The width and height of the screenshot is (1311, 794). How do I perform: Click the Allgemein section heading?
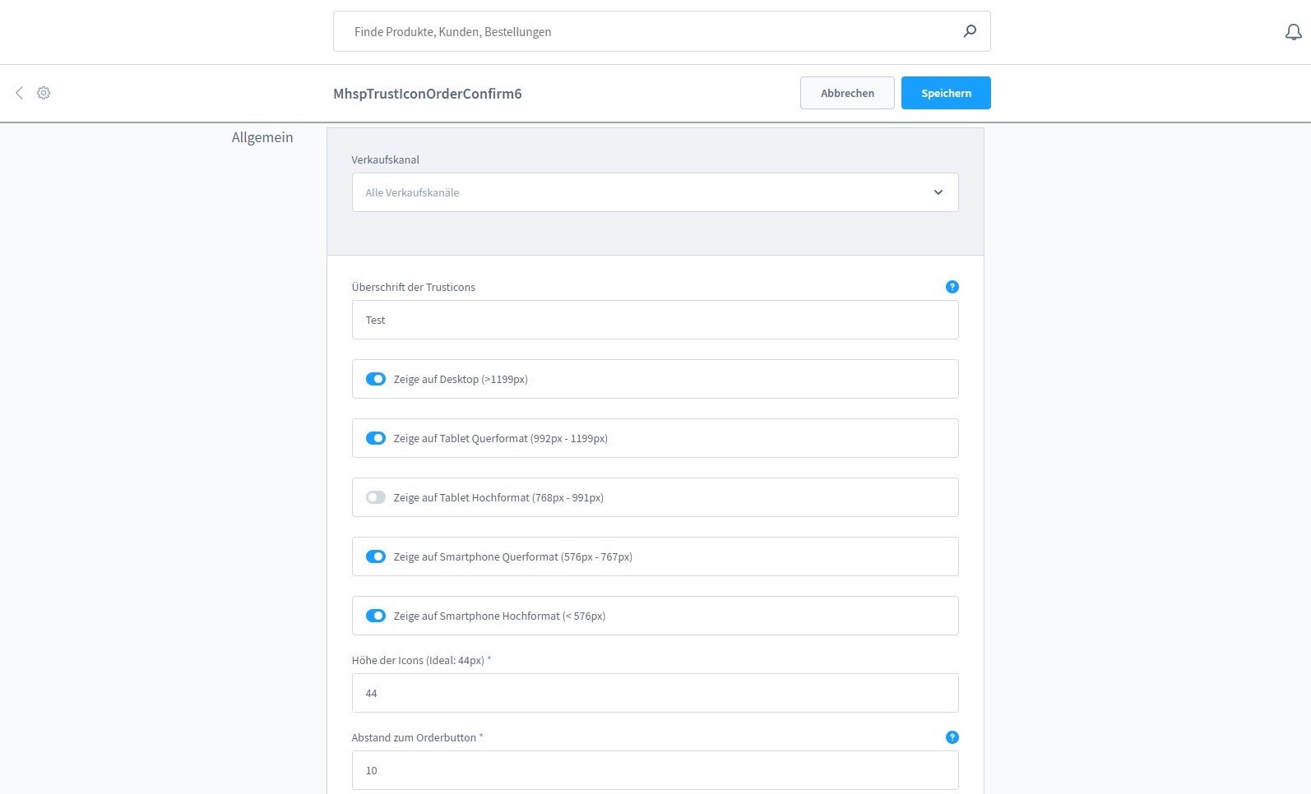point(262,137)
